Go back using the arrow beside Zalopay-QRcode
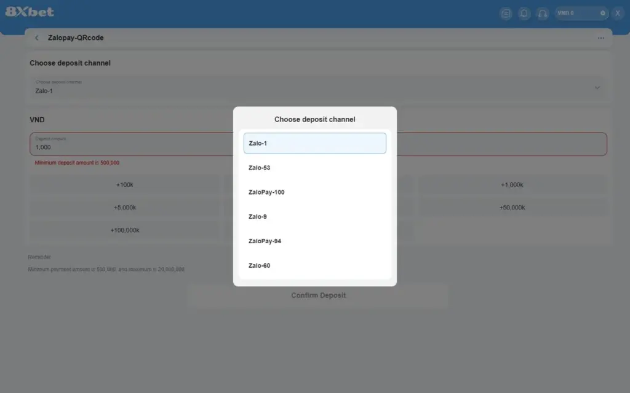Image resolution: width=630 pixels, height=393 pixels. (x=37, y=37)
